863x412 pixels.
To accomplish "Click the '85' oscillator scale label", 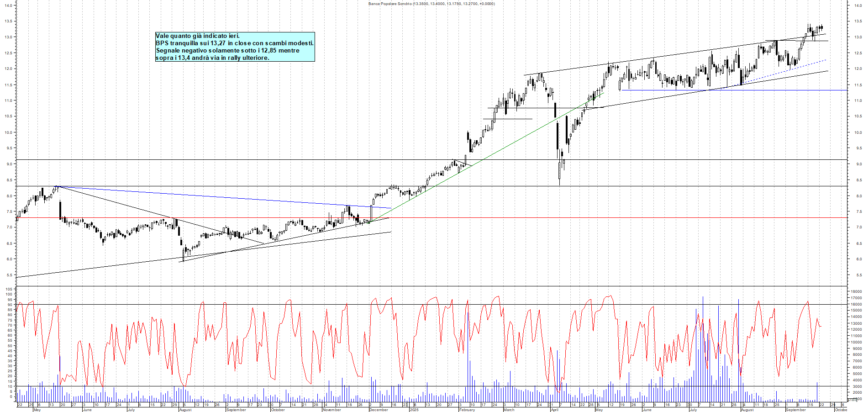I will point(9,310).
